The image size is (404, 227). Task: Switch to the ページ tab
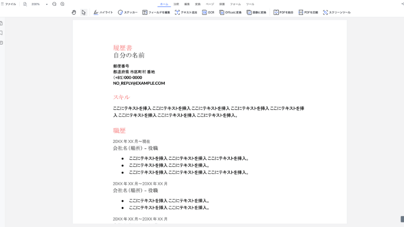(x=210, y=4)
